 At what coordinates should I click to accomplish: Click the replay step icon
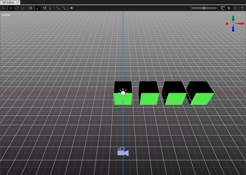click(x=235, y=8)
